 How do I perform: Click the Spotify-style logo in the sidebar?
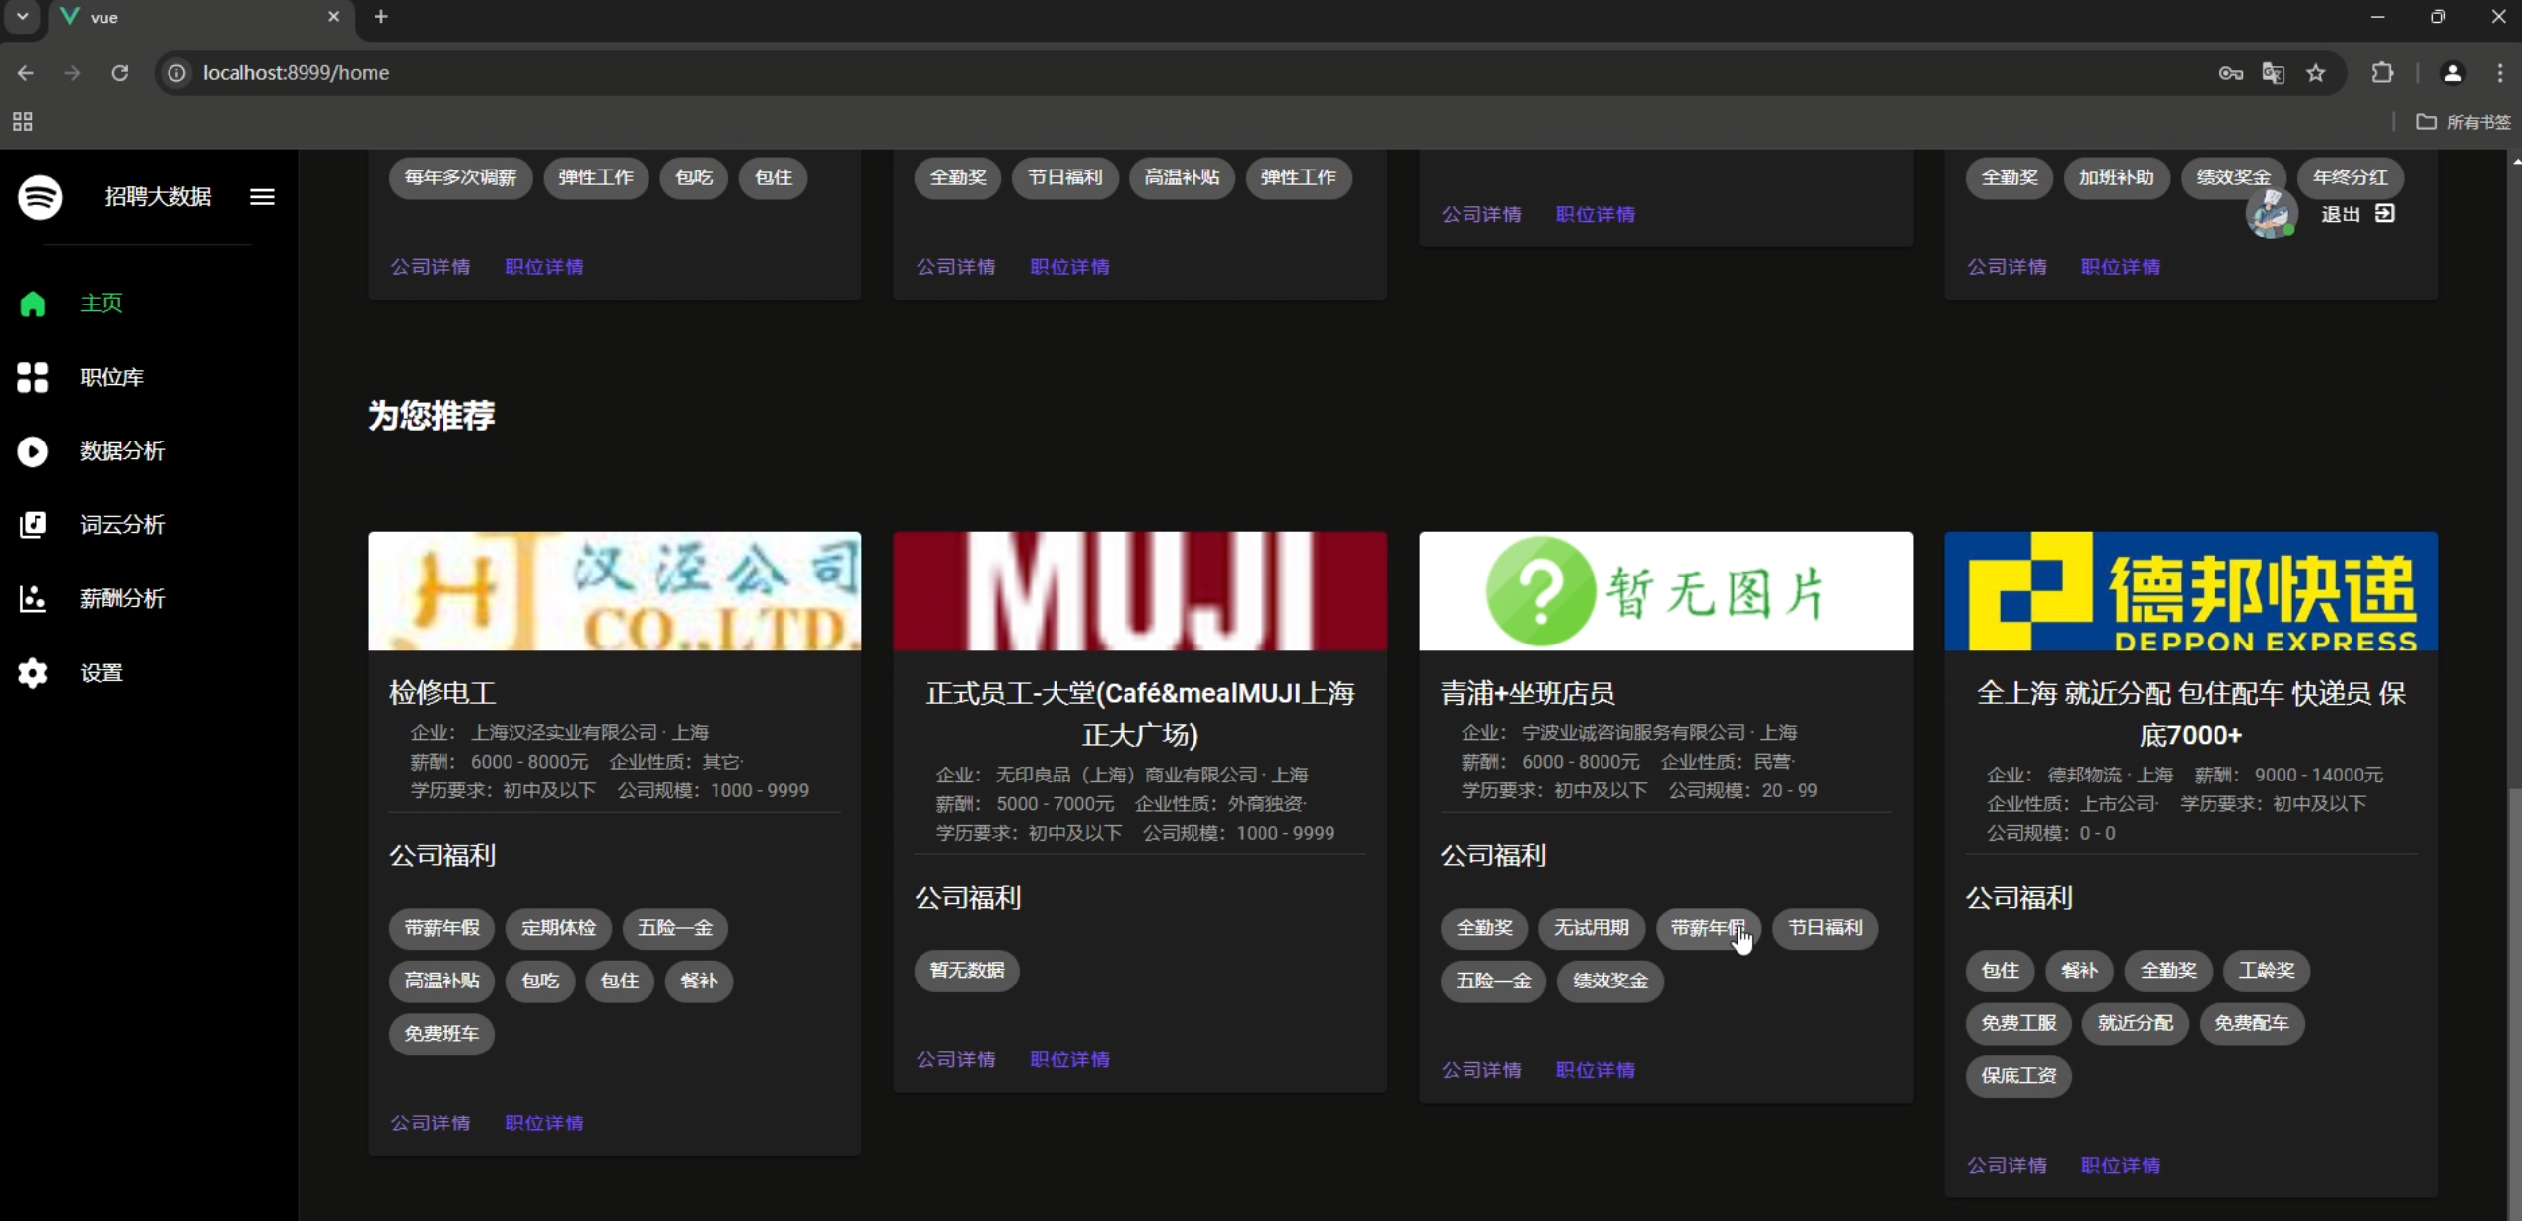coord(40,197)
